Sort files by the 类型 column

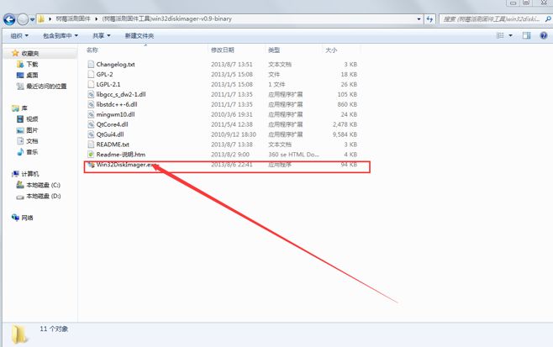274,50
